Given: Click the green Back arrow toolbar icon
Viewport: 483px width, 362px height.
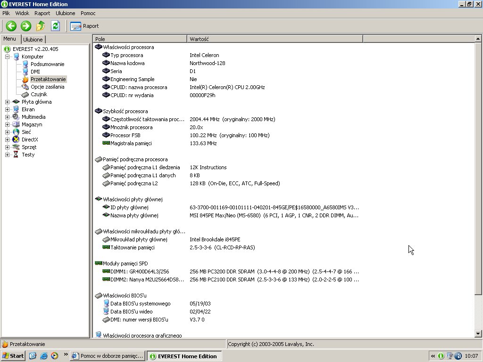Looking at the screenshot, I should [11, 26].
